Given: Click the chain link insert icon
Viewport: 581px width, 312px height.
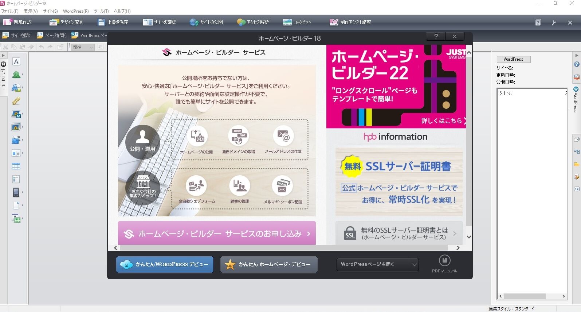Looking at the screenshot, I should 16,101.
